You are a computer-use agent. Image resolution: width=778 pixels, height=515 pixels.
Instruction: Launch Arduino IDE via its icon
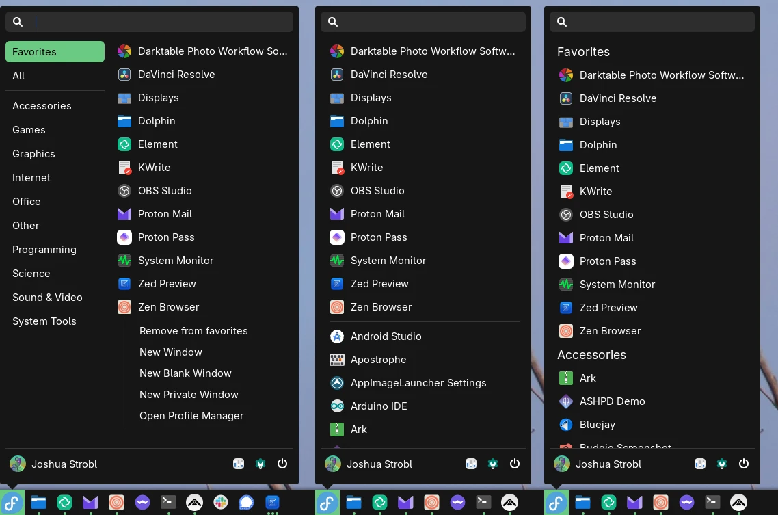pos(337,406)
